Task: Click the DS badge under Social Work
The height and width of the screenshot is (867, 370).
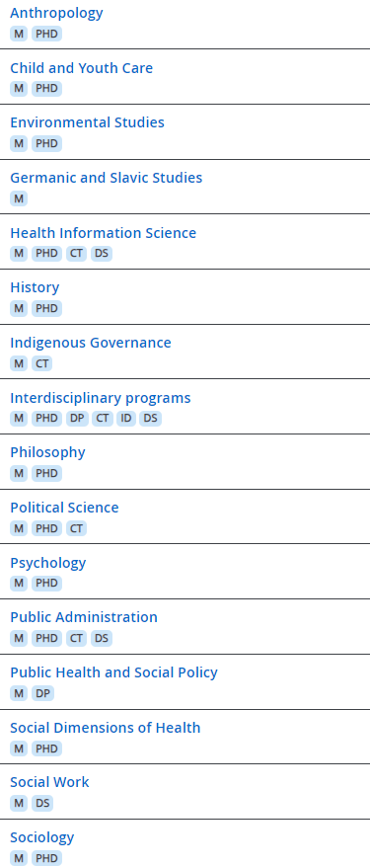Action: pos(42,804)
